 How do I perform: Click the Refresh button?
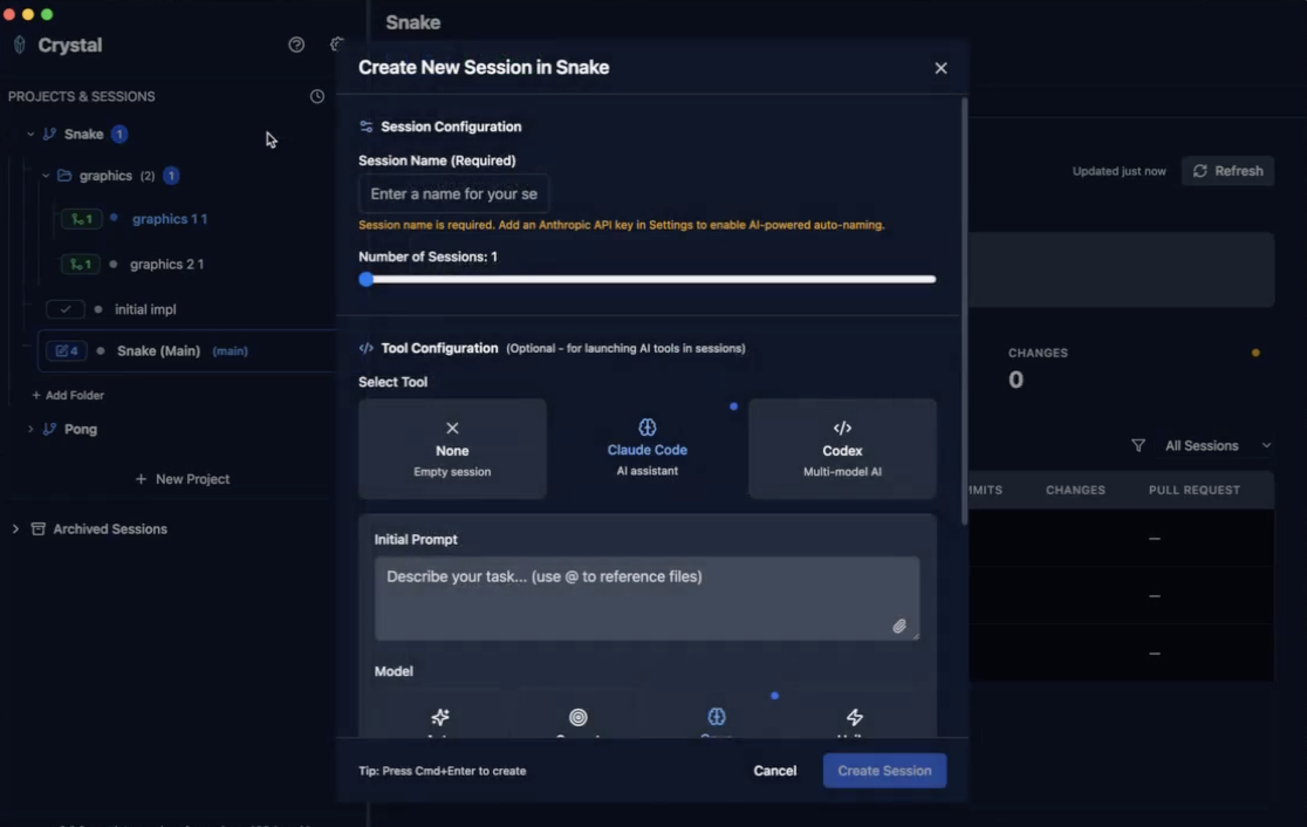coord(1227,171)
